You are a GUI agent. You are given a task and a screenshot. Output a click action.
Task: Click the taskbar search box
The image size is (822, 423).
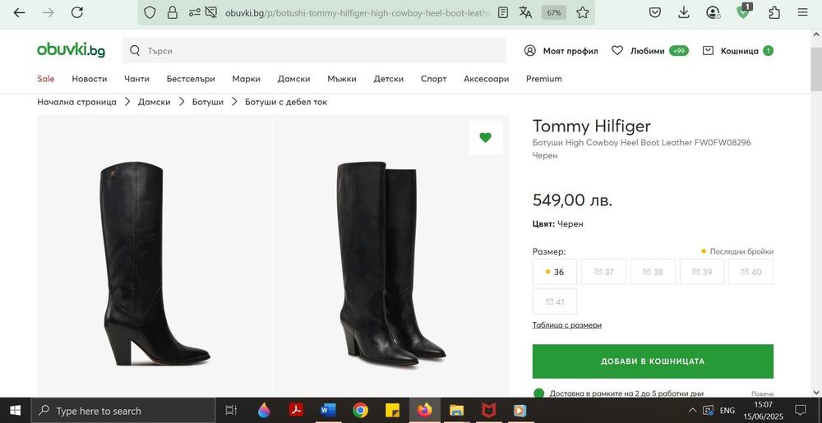(123, 411)
